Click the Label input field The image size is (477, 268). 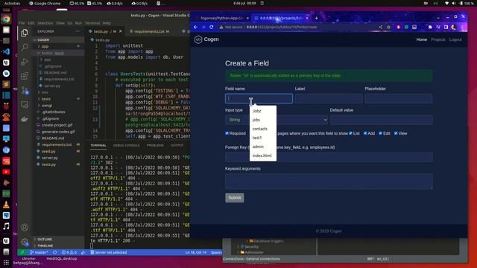point(329,98)
